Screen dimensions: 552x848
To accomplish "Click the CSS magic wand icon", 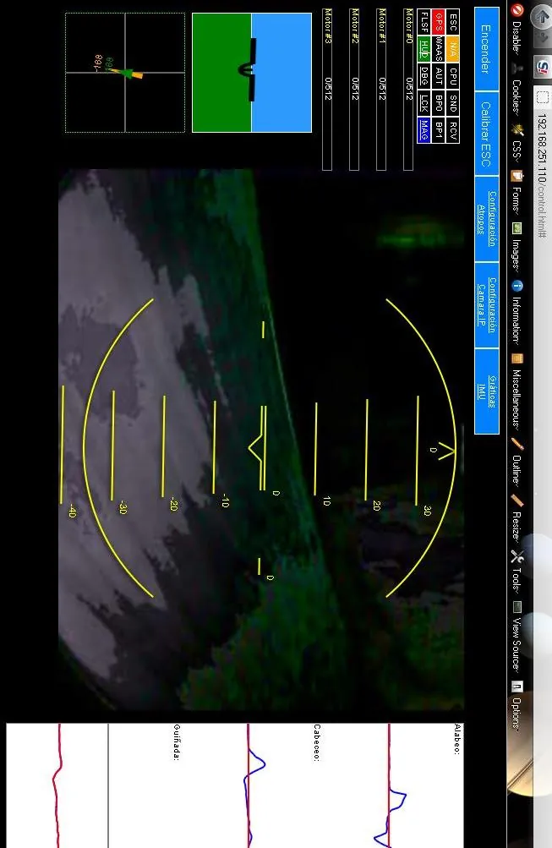I will pos(517,130).
